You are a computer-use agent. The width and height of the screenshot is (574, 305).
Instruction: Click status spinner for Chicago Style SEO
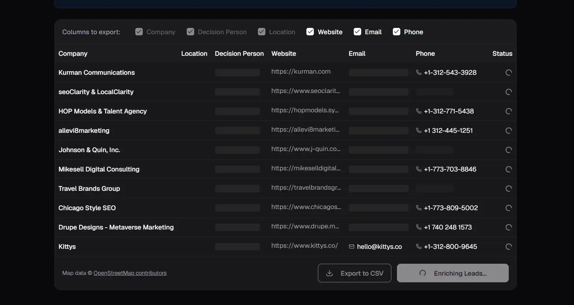point(508,208)
